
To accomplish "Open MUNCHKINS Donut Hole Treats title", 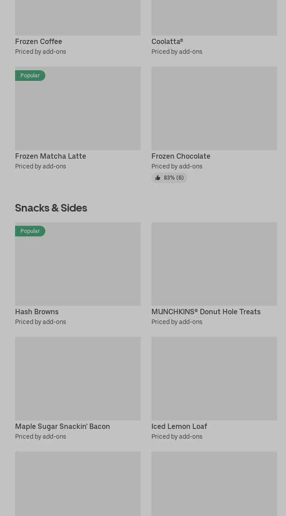I will click(206, 312).
